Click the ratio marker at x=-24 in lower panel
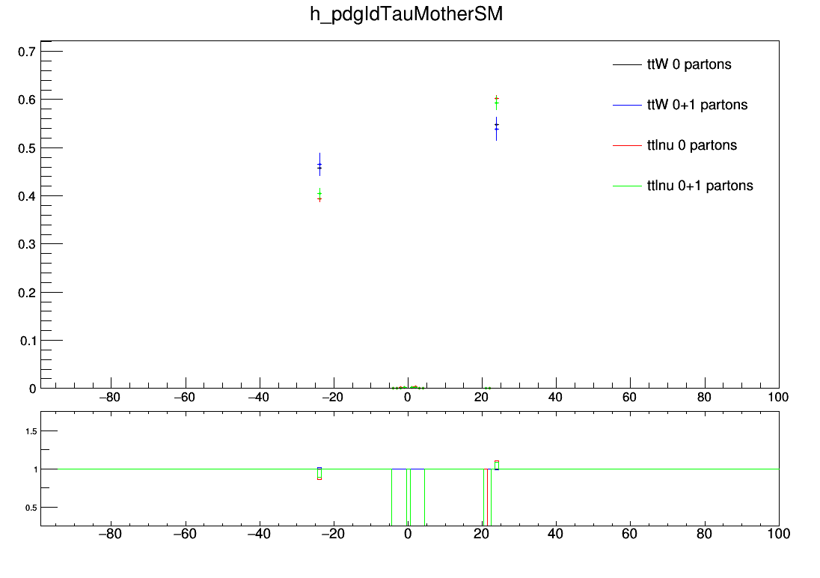 319,473
